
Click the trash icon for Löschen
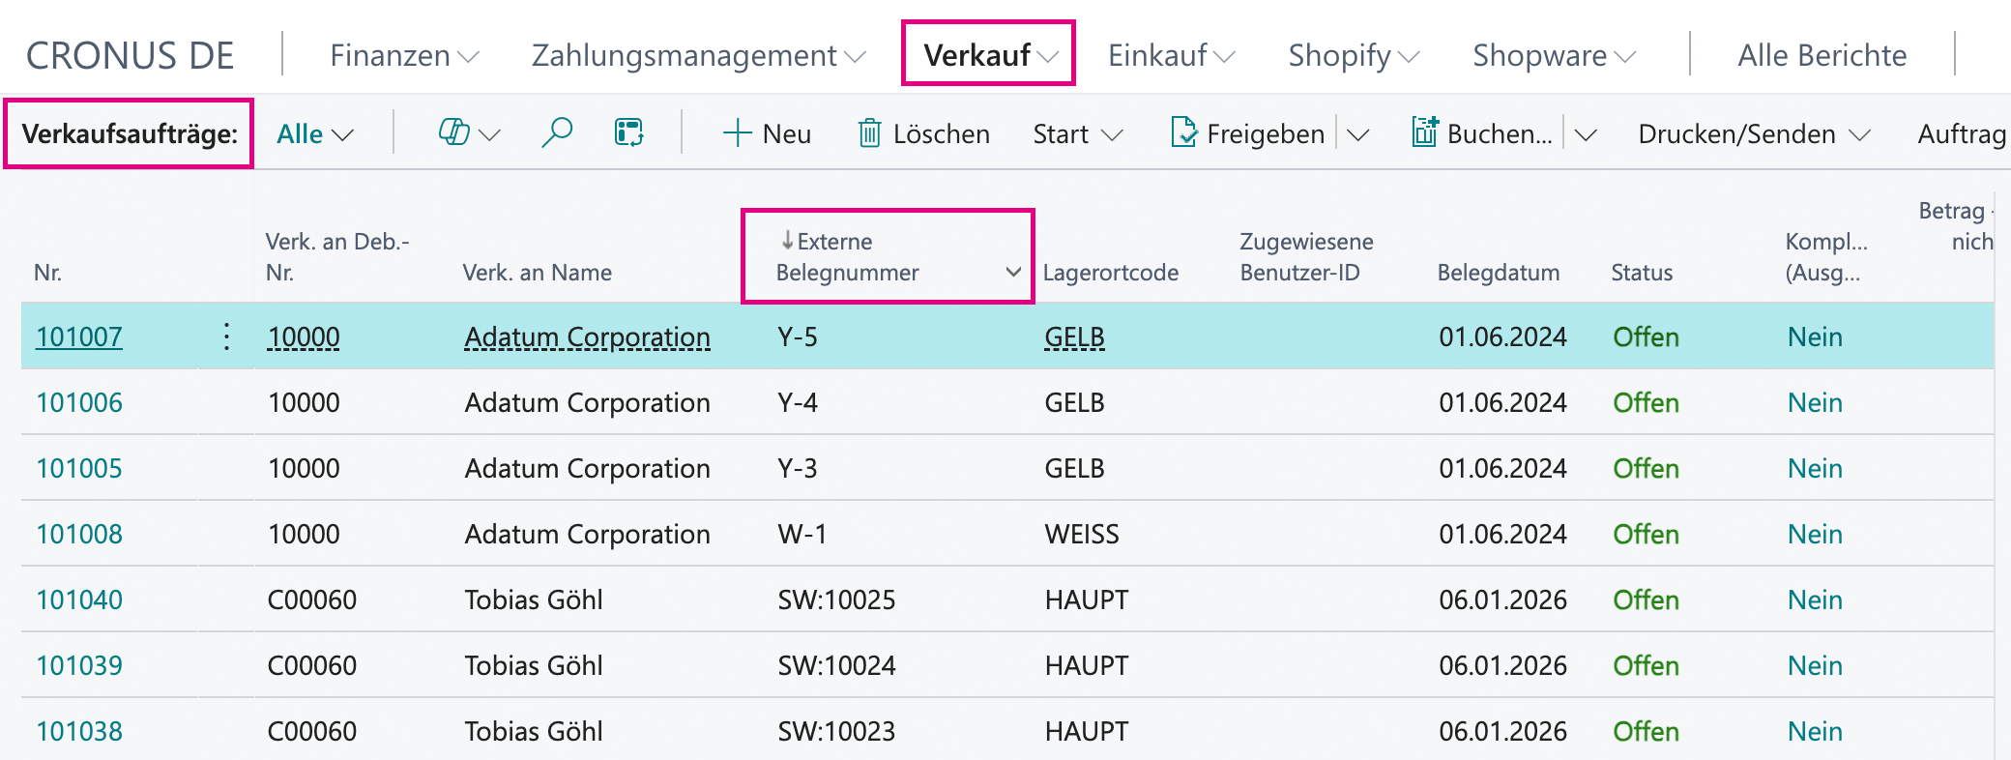pyautogui.click(x=869, y=133)
